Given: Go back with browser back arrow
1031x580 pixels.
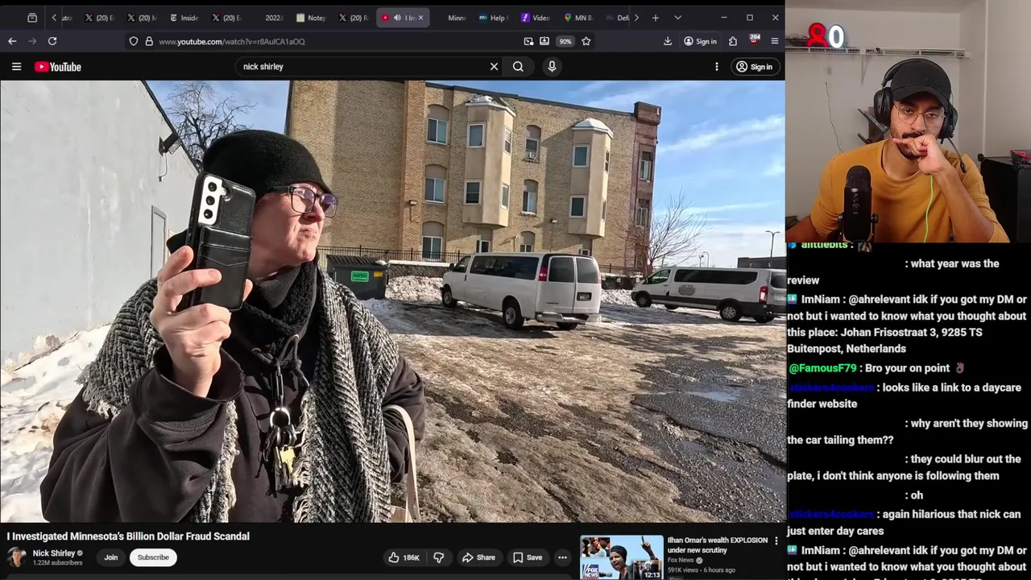Looking at the screenshot, I should click(12, 41).
